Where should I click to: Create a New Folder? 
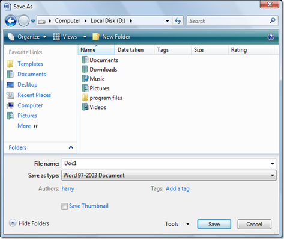click(112, 37)
